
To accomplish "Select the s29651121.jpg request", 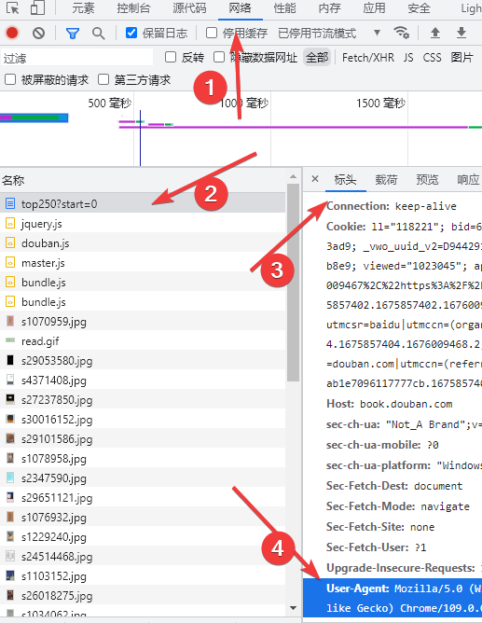I will 143,497.
